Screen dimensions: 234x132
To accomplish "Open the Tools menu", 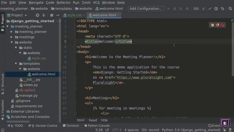I will (x=86, y=3).
